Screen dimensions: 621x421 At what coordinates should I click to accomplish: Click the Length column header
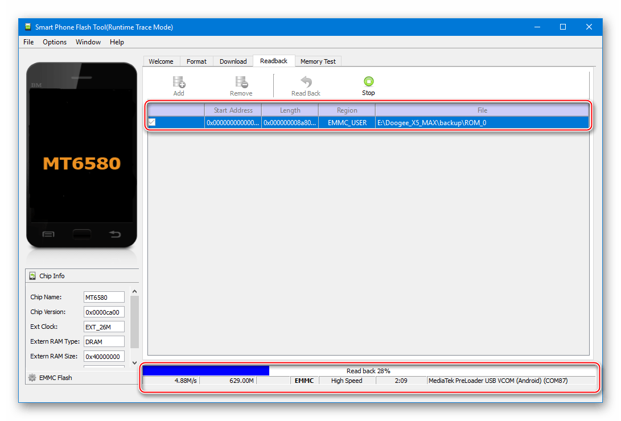[x=290, y=110]
